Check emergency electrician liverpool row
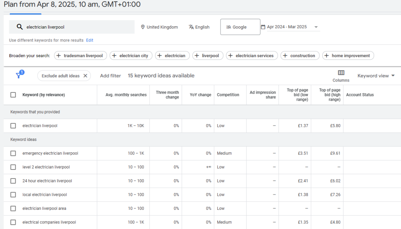This screenshot has height=229, width=401. pos(13,153)
